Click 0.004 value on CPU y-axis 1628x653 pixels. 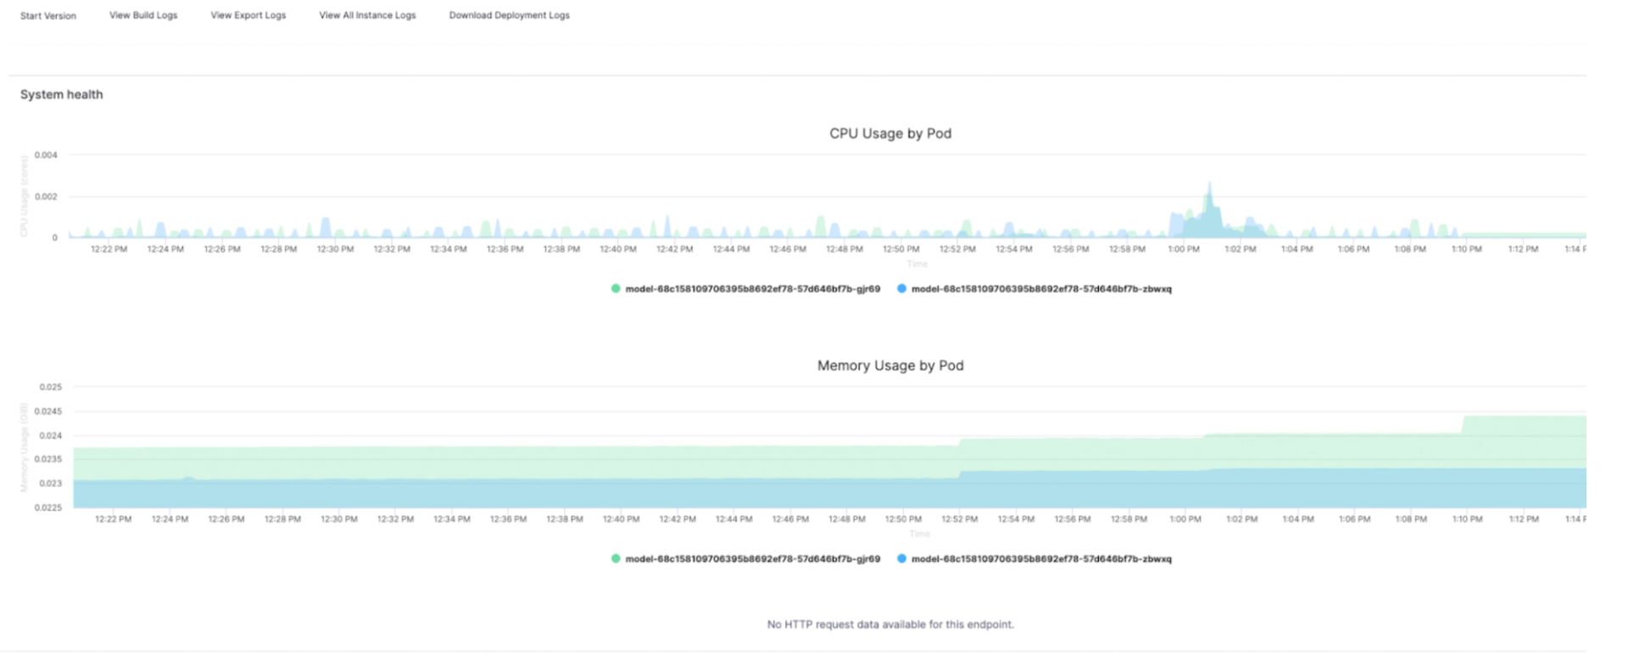point(46,155)
